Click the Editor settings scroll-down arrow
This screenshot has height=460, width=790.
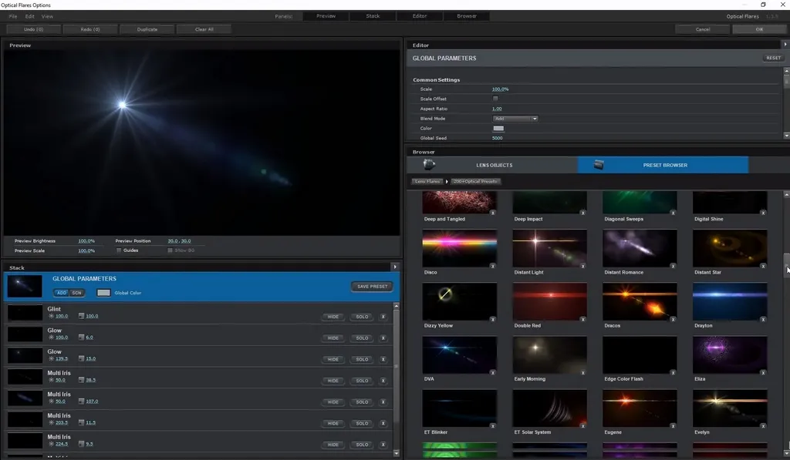786,136
